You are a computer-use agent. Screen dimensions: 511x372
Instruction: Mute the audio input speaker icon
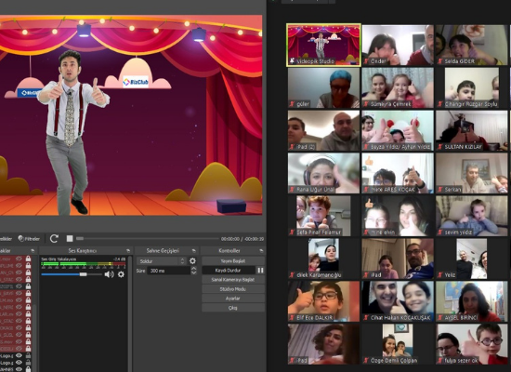tap(109, 274)
